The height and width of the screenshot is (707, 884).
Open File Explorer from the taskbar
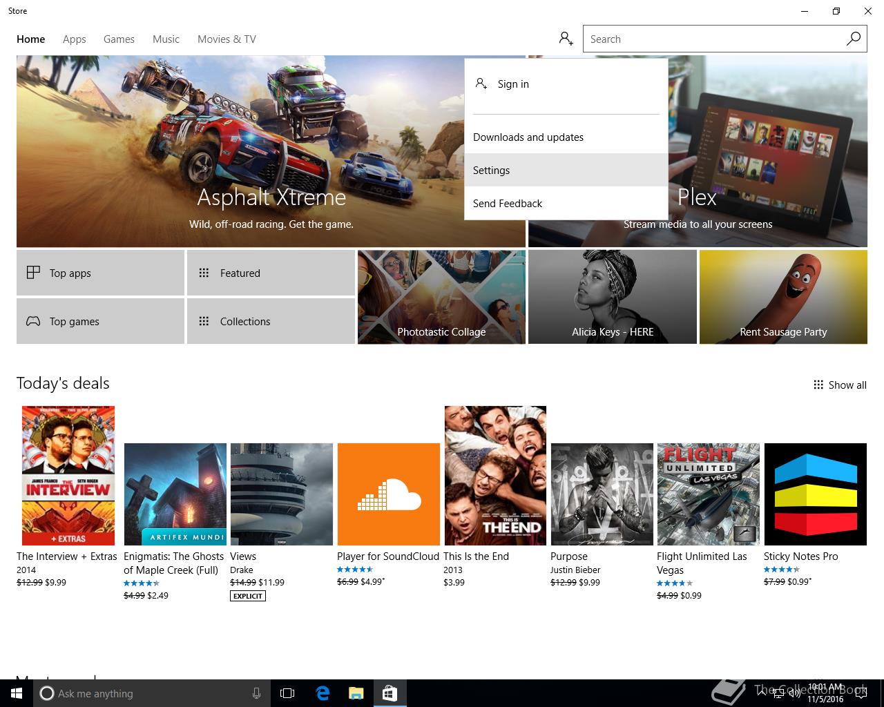point(356,693)
